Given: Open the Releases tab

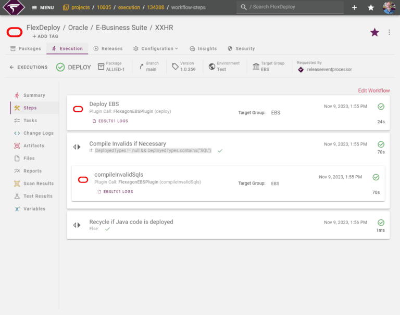Looking at the screenshot, I should [108, 49].
